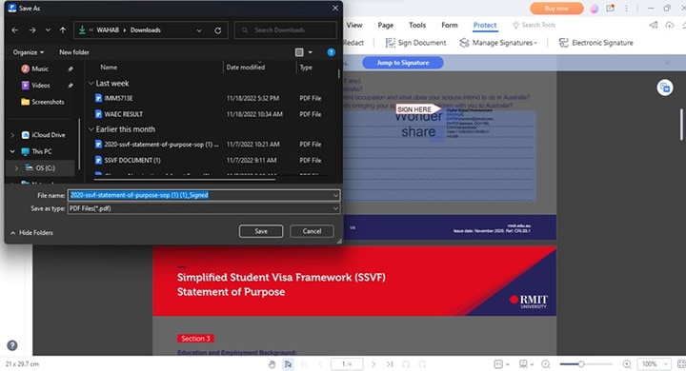Click the Jump to Signature button
The image size is (686, 371).
click(402, 63)
